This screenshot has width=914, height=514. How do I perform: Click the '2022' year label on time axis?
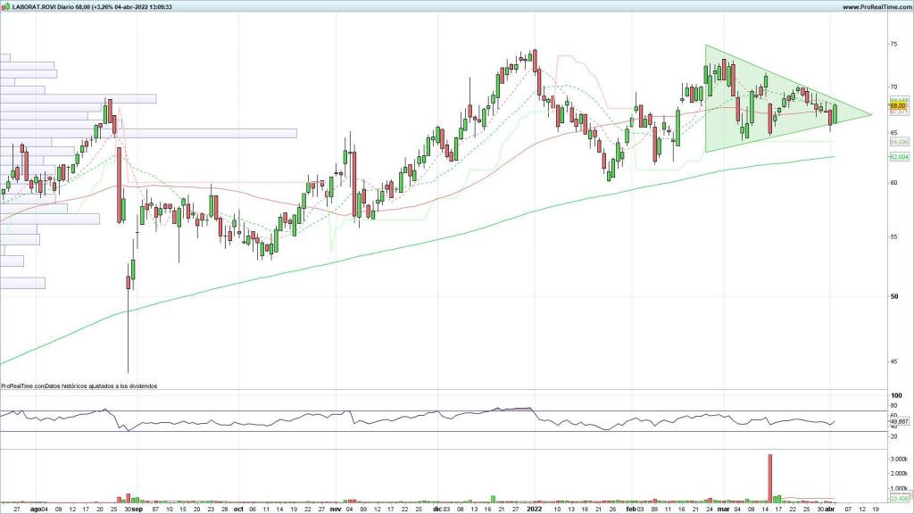coord(534,510)
